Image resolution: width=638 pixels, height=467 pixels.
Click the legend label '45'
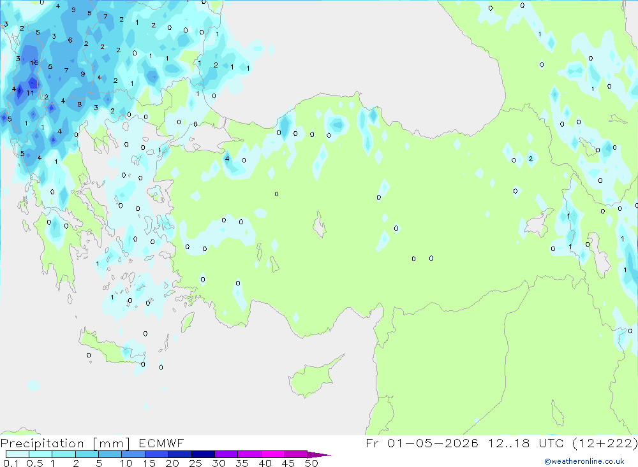point(288,463)
